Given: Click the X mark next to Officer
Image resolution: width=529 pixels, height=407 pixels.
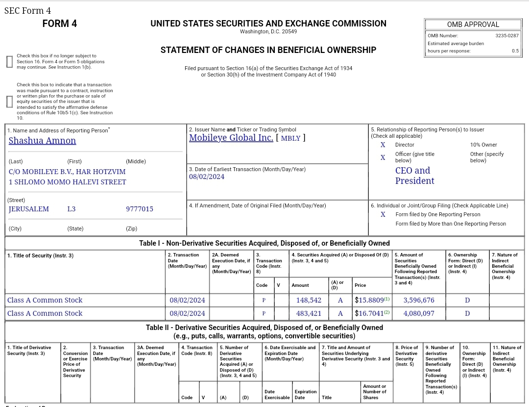Looking at the screenshot, I should 383,157.
